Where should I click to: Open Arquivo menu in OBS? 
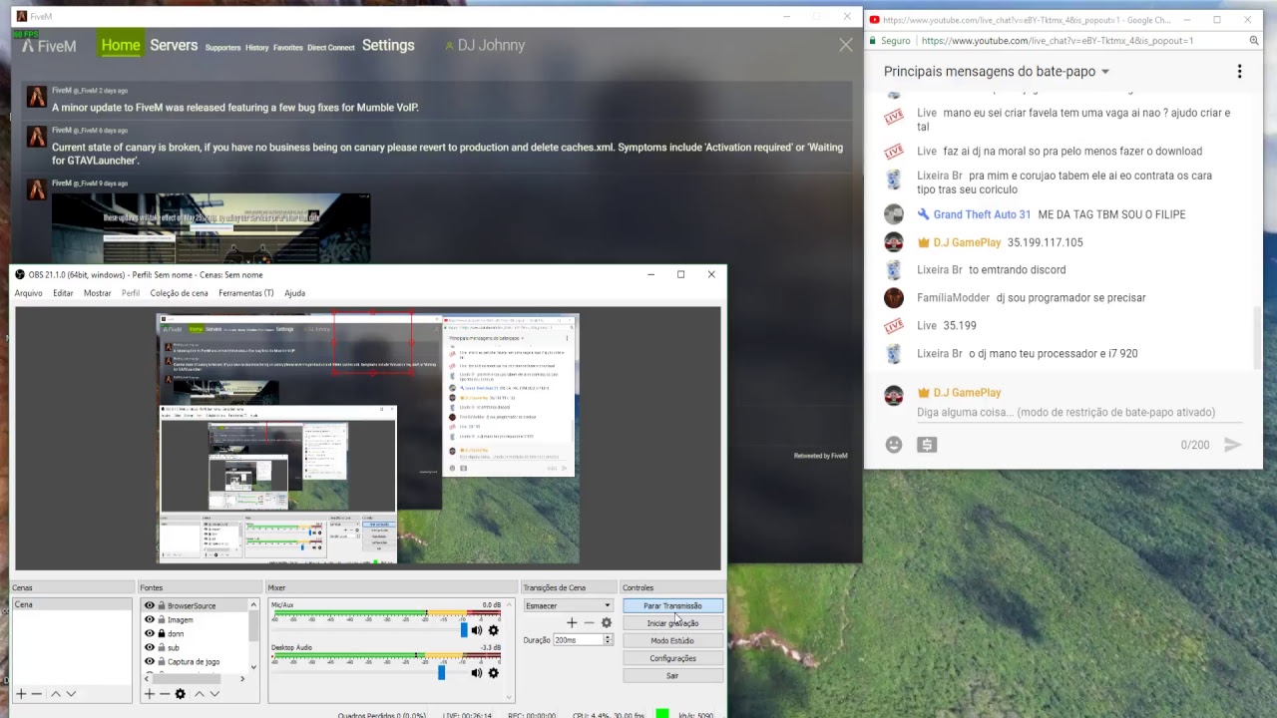click(28, 293)
